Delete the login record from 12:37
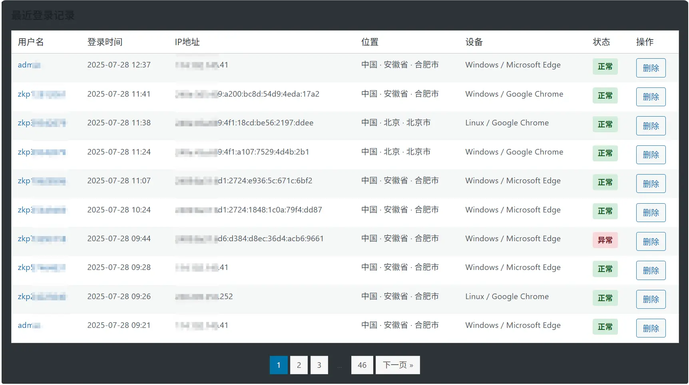The height and width of the screenshot is (385, 689). click(x=651, y=68)
